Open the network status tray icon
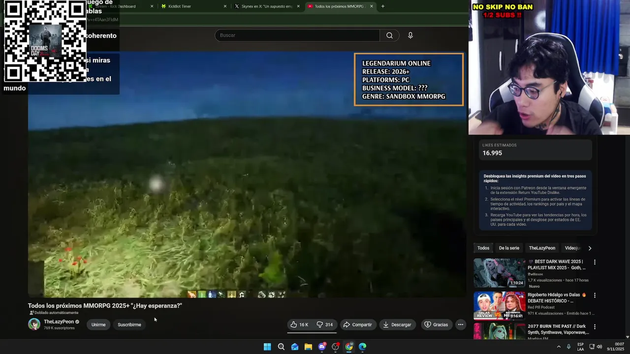Screen dimensions: 630x354 pos(592,347)
